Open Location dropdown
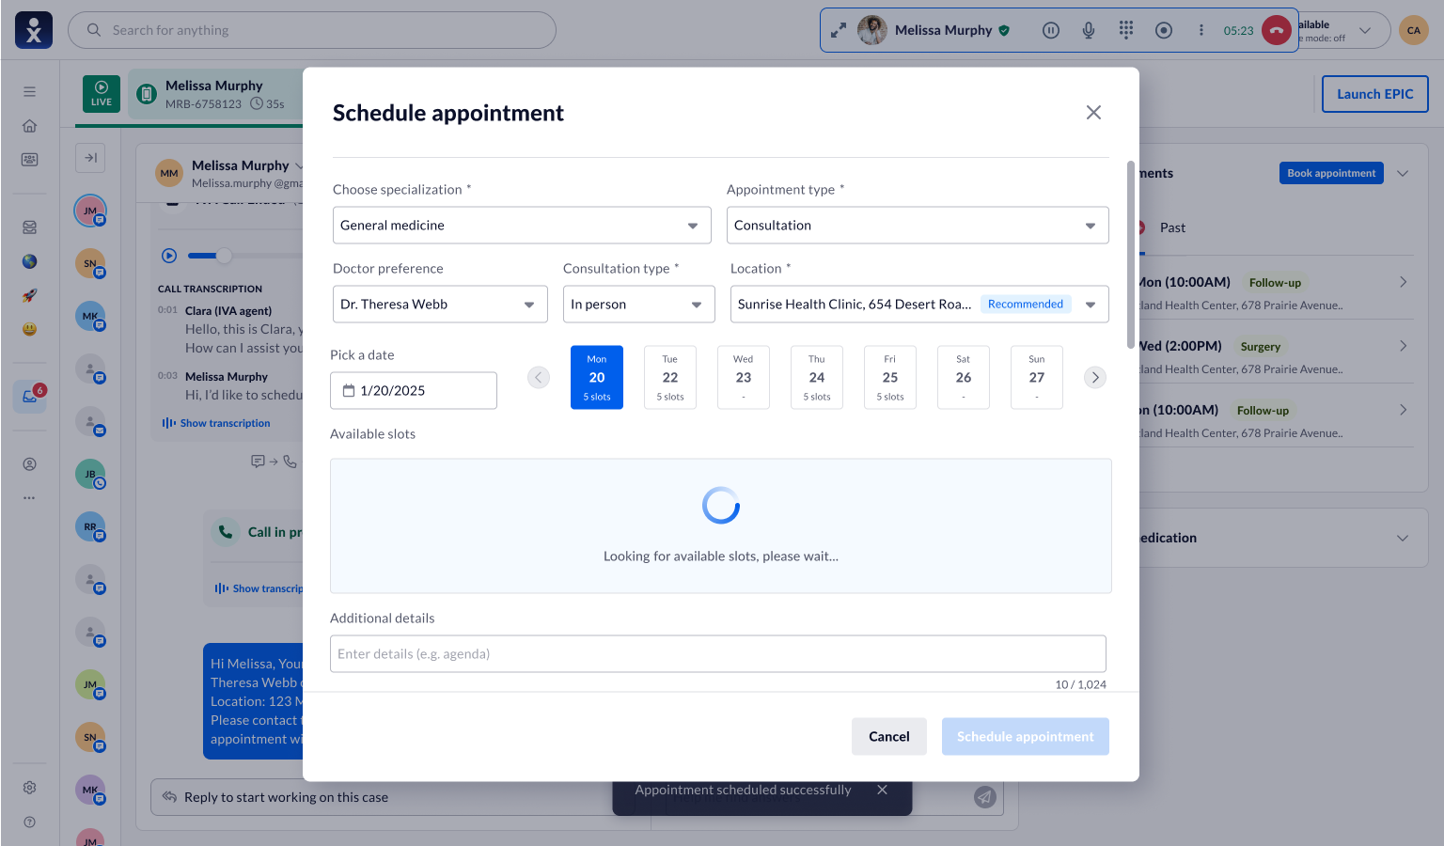Viewport: 1444px width, 846px height. coord(919,305)
